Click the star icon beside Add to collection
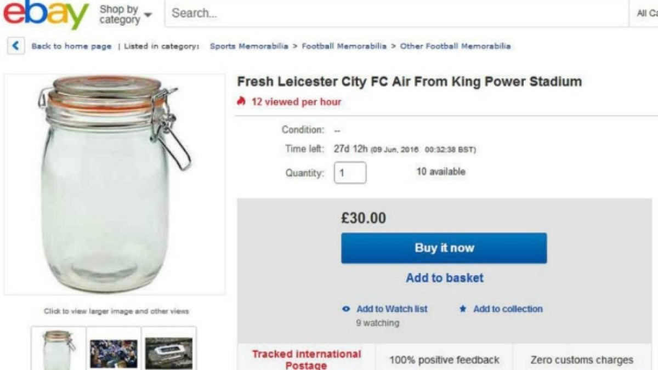This screenshot has height=370, width=658. click(x=463, y=309)
